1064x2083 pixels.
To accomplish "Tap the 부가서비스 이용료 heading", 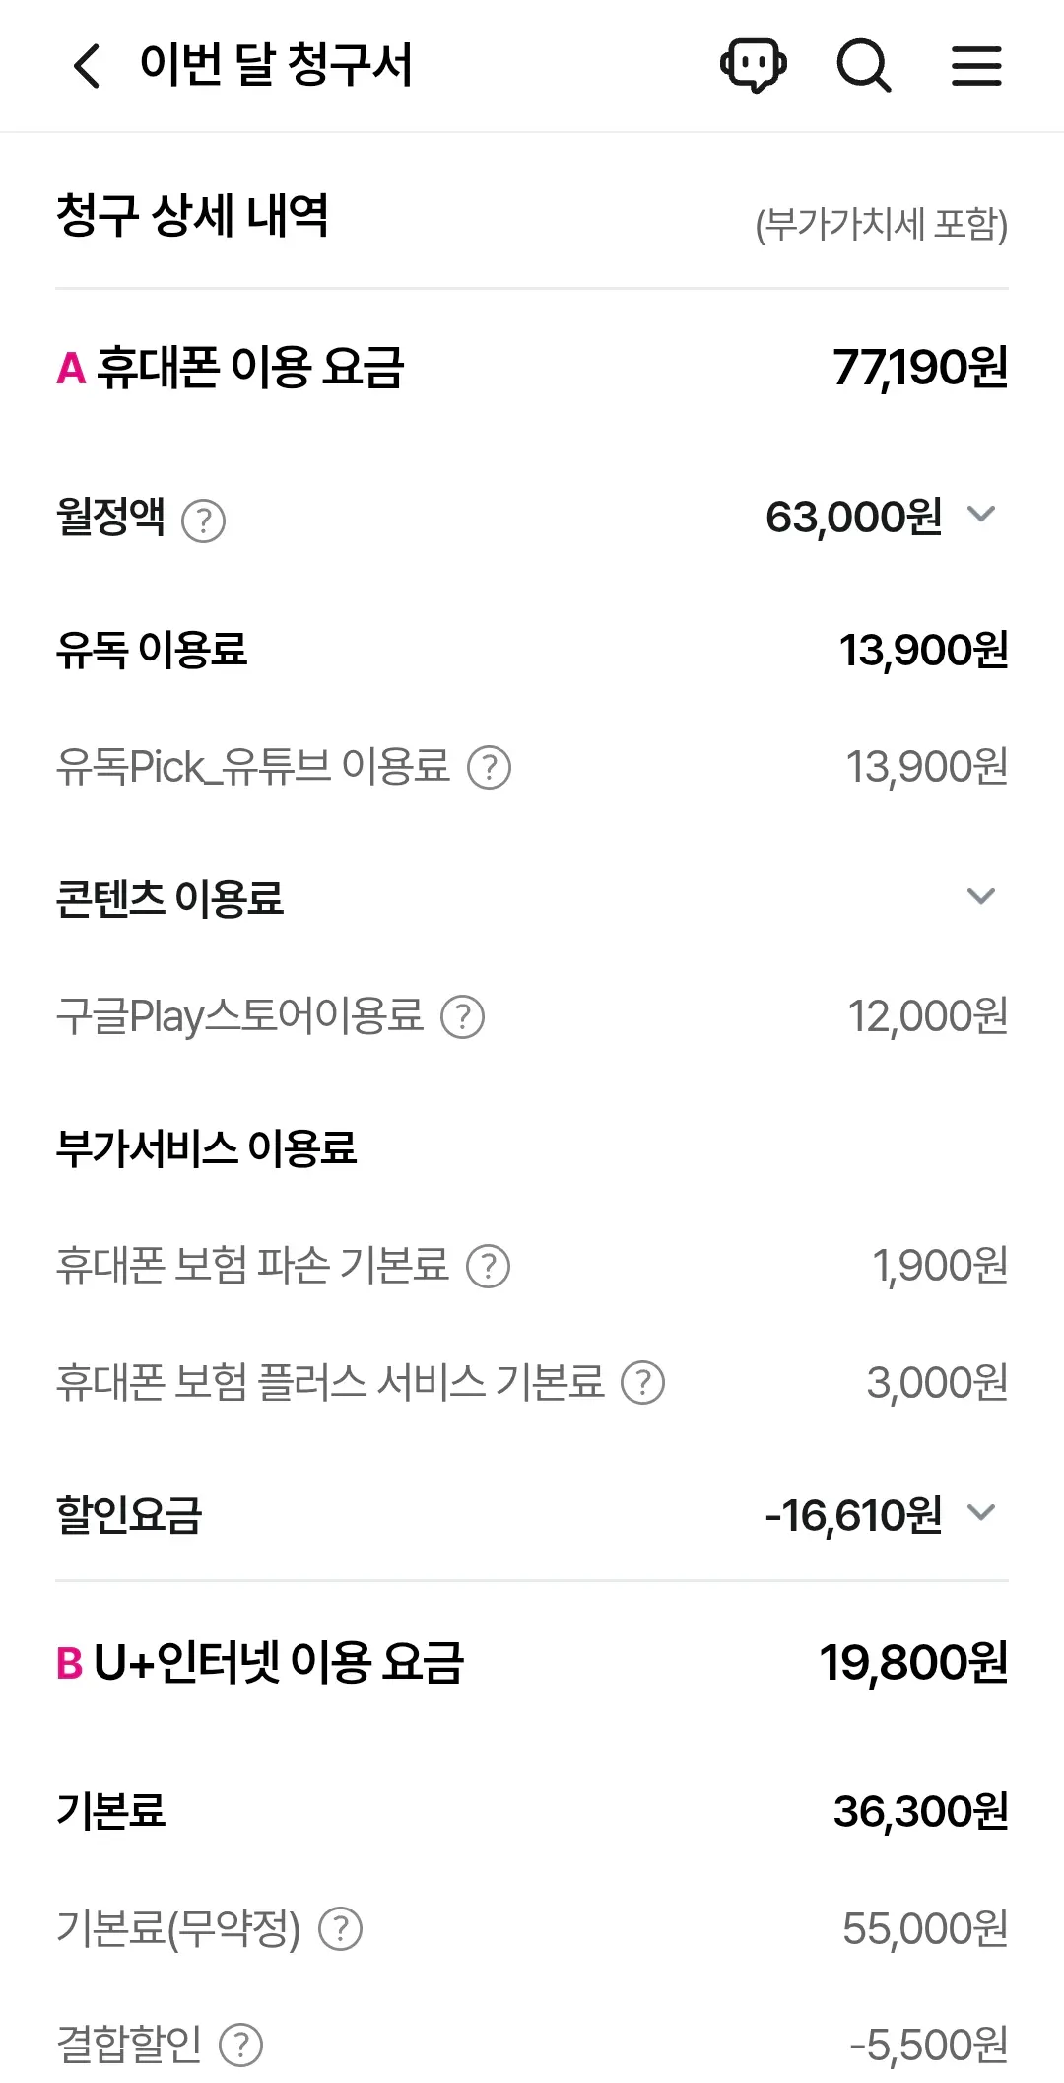I will [207, 1148].
